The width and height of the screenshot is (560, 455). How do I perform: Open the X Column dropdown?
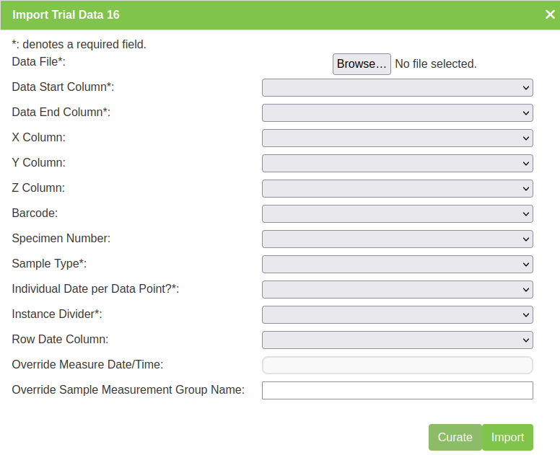point(397,138)
